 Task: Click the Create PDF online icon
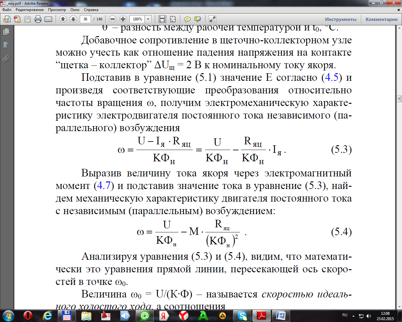coord(17,19)
